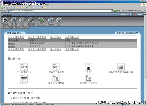Viewport: 147px width, 106px height.
Task: Go to the browser Home page
Action: 17,8
